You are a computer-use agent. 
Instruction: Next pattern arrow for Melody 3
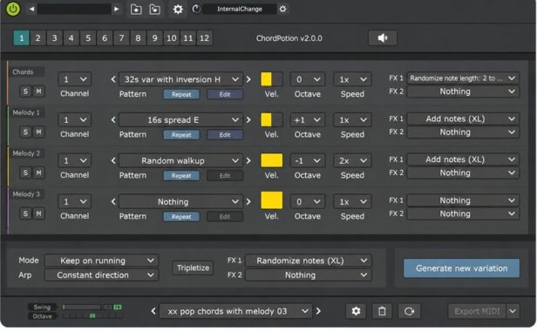point(248,201)
